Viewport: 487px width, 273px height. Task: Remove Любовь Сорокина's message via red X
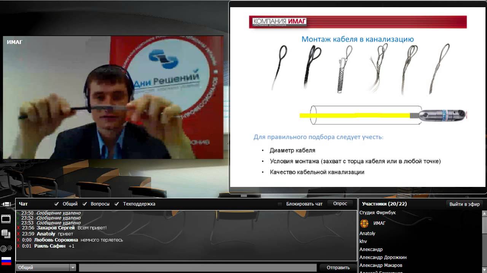click(18, 240)
